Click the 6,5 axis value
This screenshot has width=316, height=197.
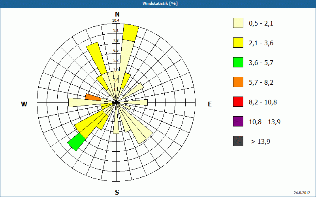click(116, 50)
